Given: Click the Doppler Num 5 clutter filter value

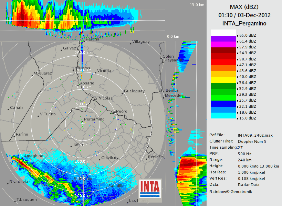Looking at the screenshot, I should (x=252, y=141).
